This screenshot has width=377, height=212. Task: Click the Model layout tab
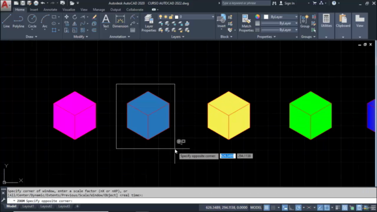click(x=11, y=206)
